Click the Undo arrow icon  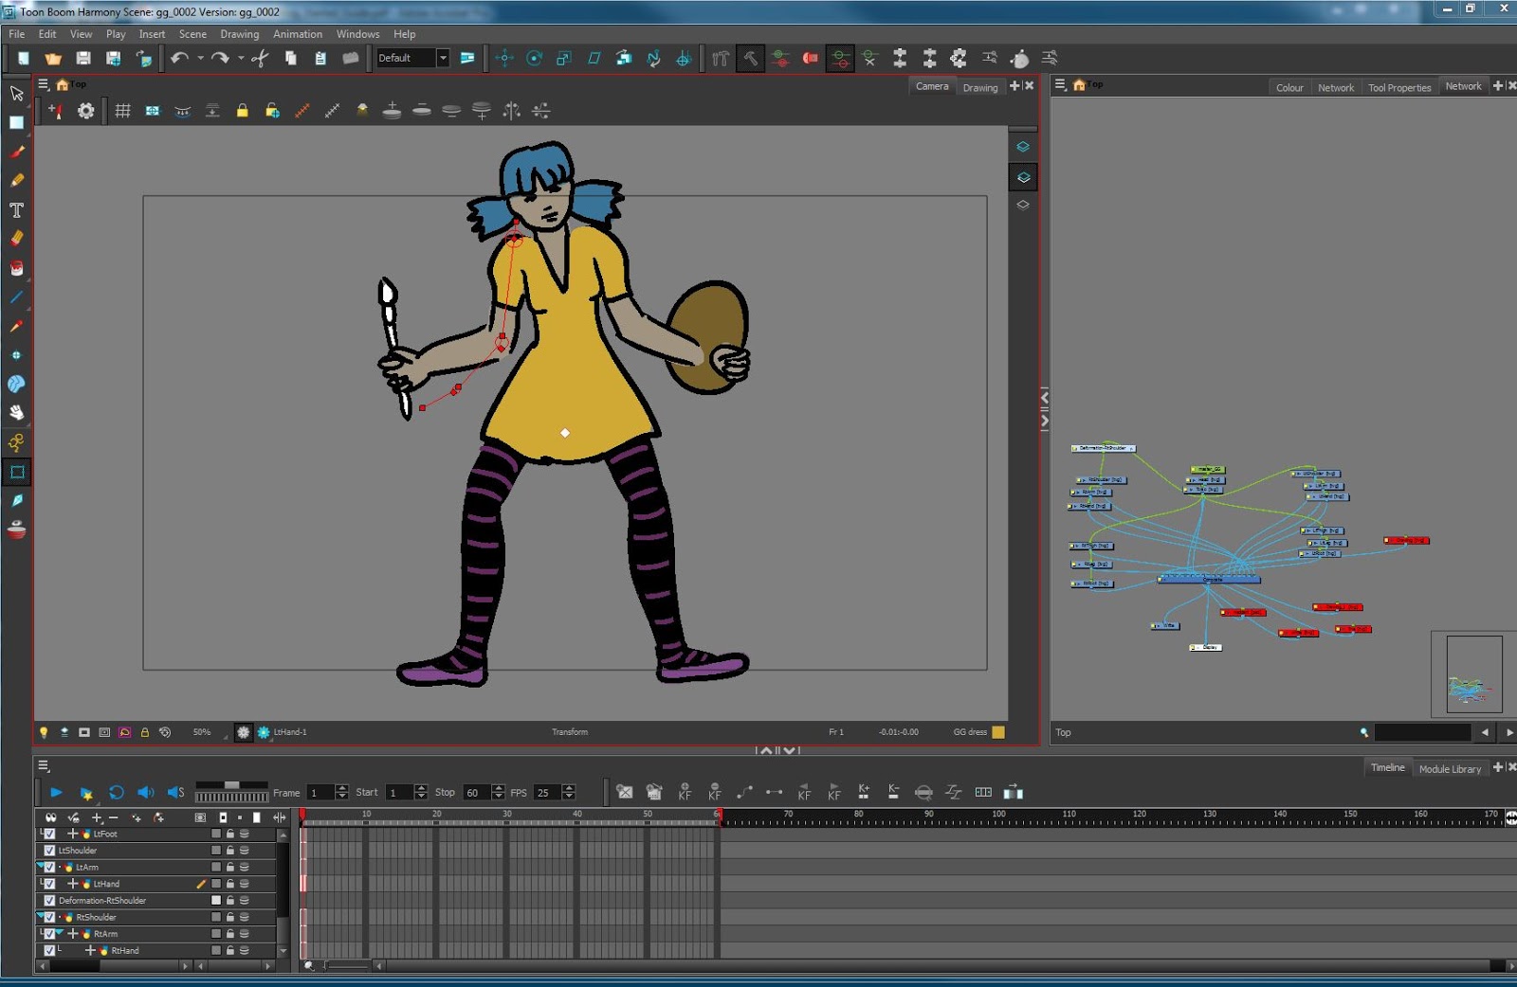pos(178,59)
